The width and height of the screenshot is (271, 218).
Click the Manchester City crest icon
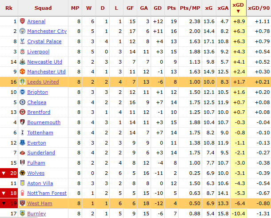[22, 31]
